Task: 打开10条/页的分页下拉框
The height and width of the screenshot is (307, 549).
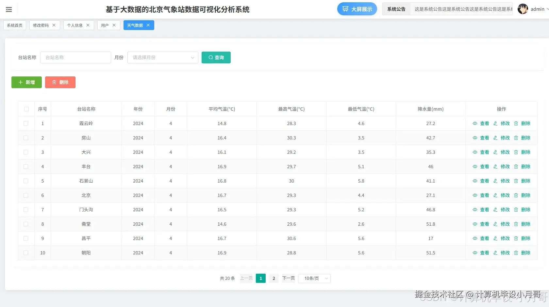Action: pyautogui.click(x=314, y=278)
